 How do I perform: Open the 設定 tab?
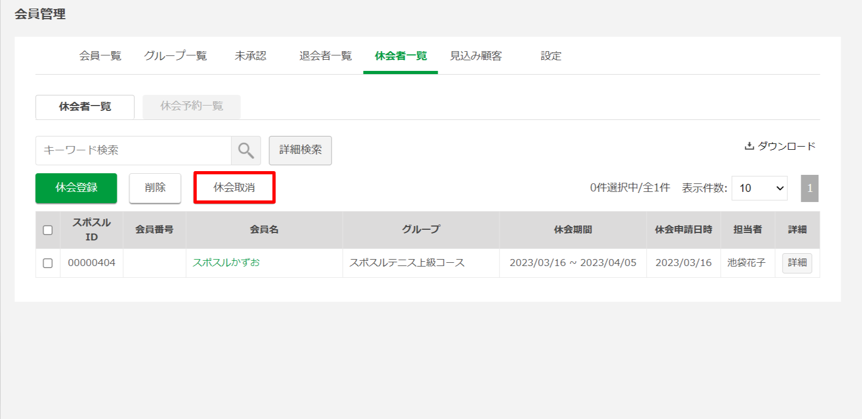(551, 56)
